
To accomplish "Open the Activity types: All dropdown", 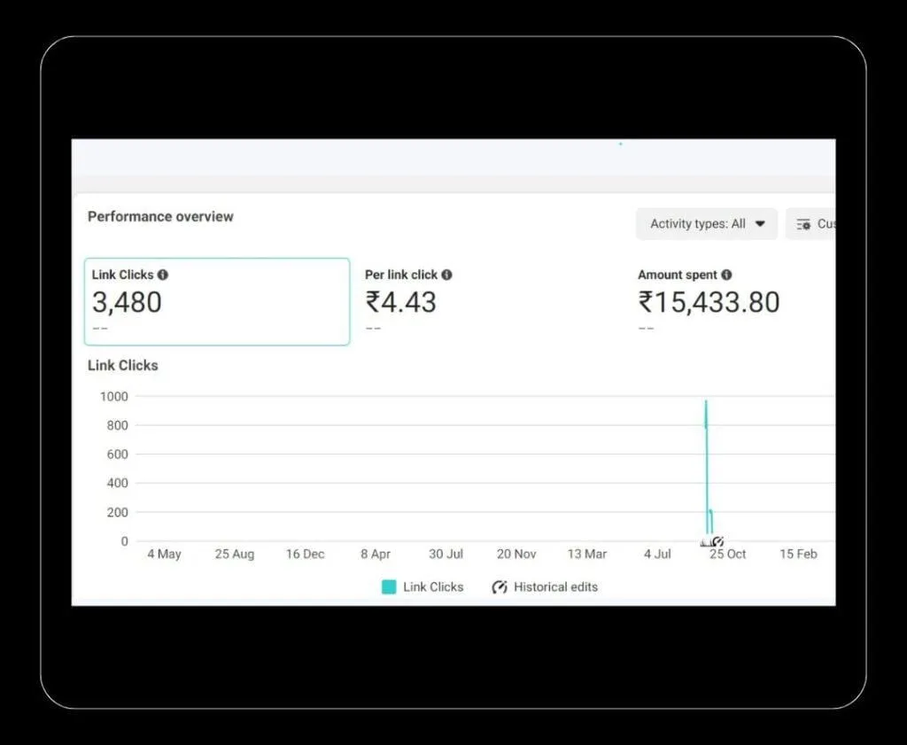I will coord(707,224).
